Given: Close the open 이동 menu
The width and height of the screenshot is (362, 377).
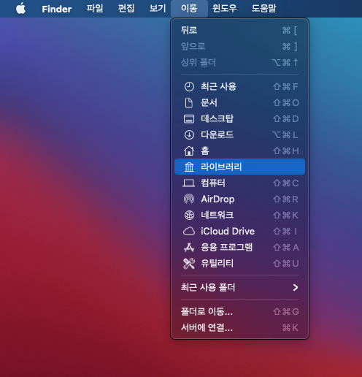Looking at the screenshot, I should tap(189, 9).
